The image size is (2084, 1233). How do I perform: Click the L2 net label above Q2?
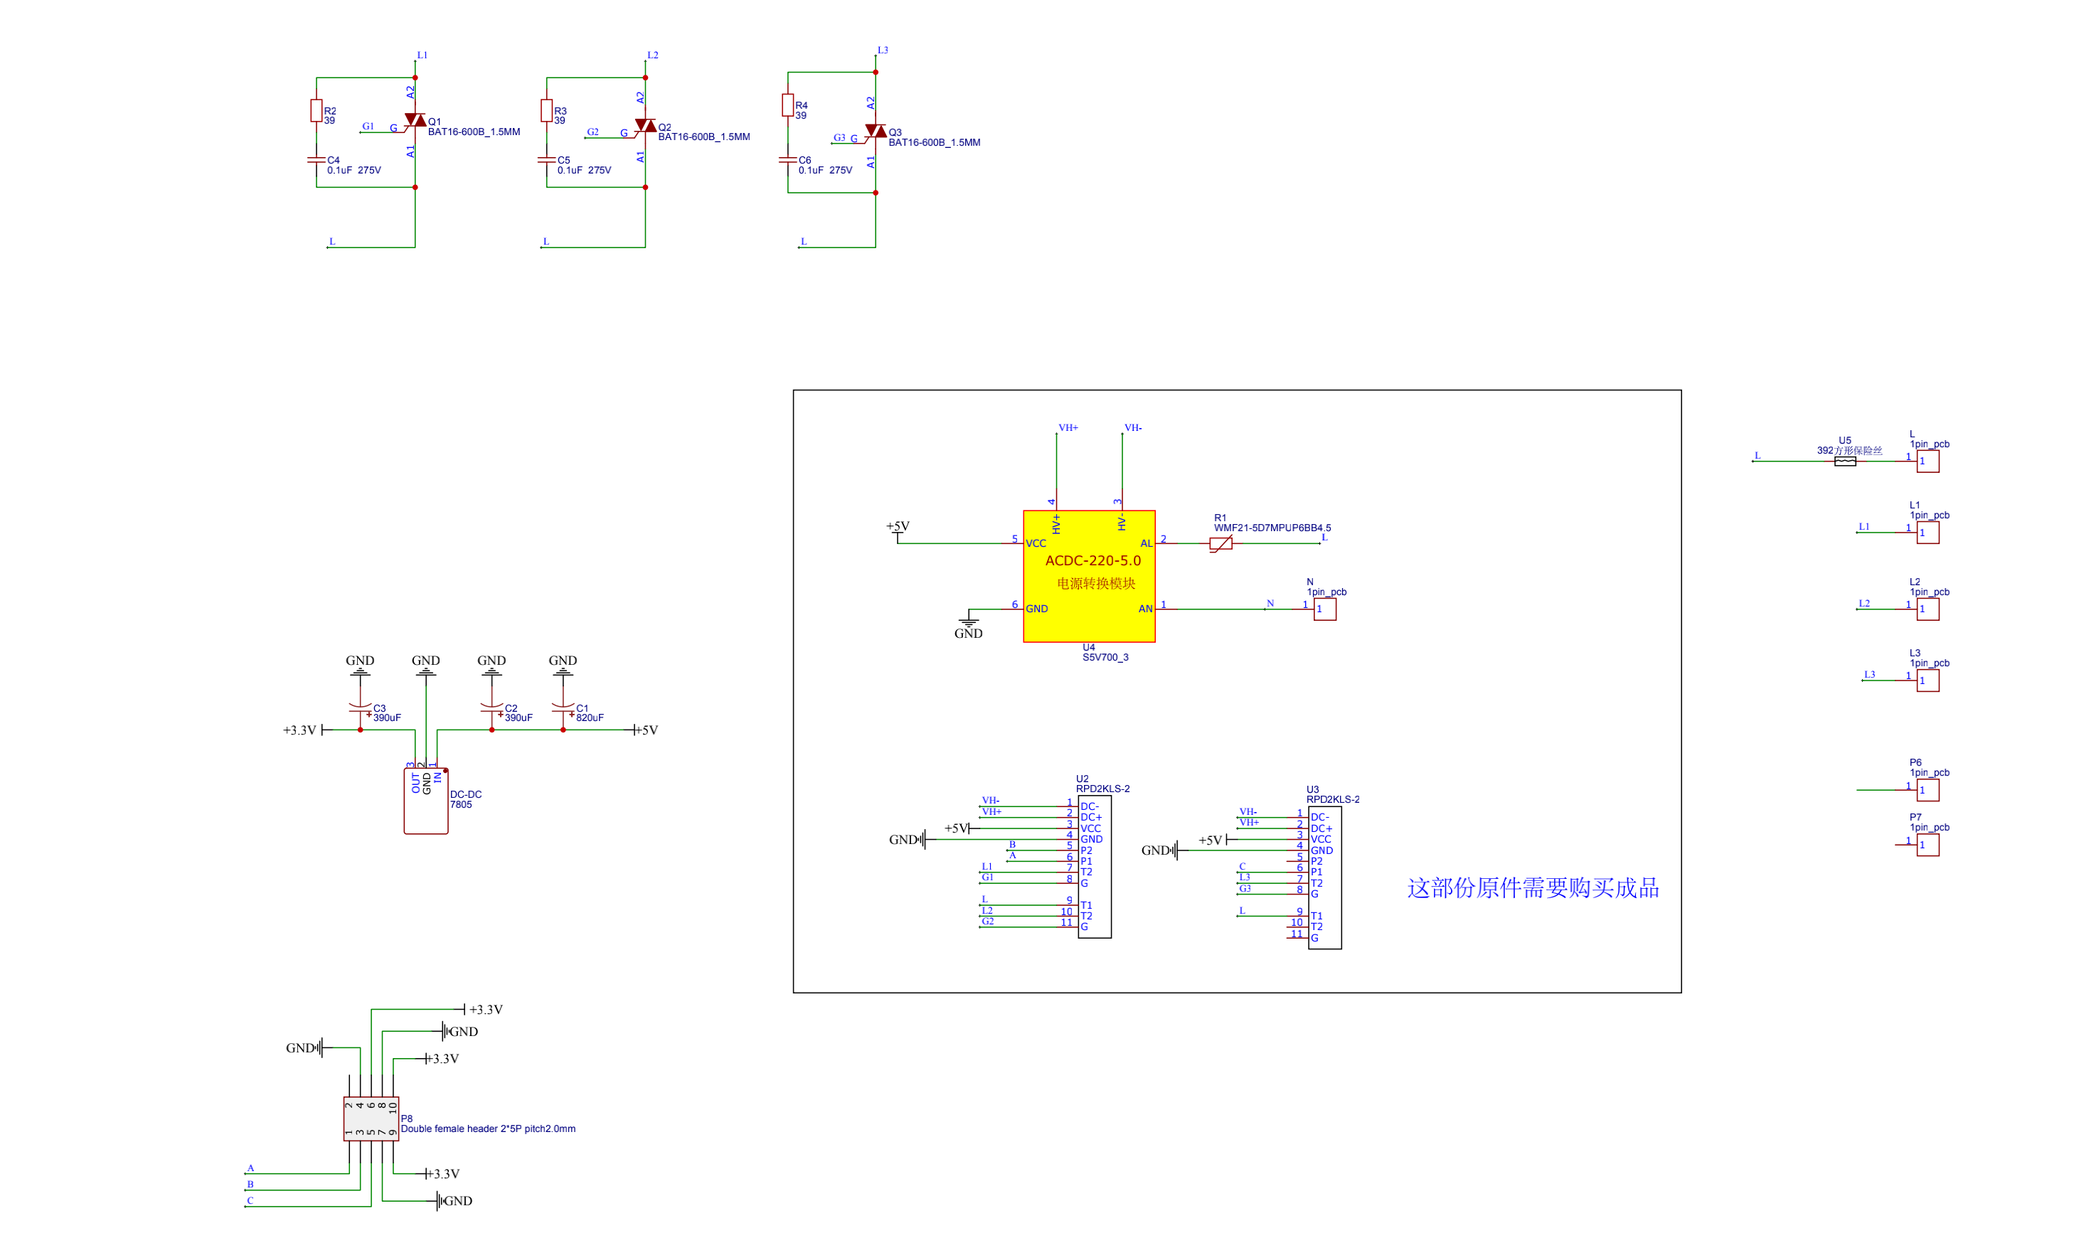point(652,55)
